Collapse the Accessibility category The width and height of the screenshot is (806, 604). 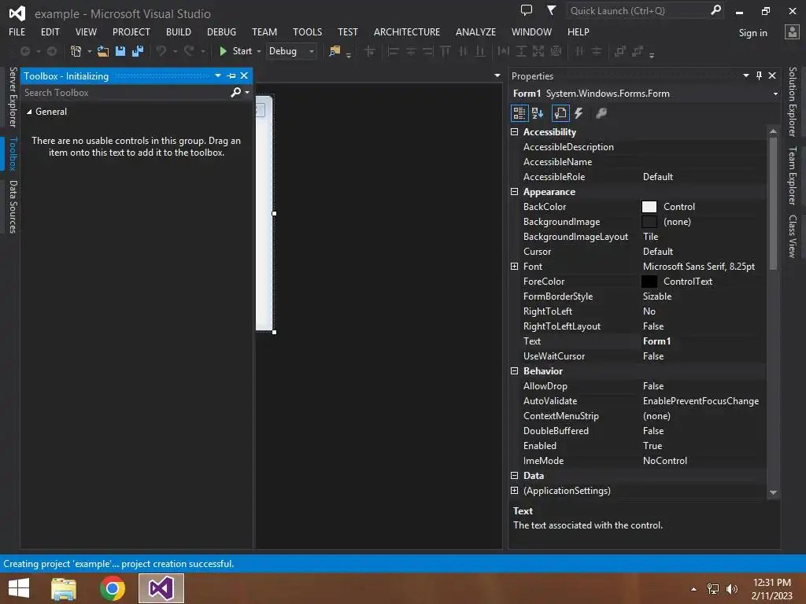tap(514, 132)
